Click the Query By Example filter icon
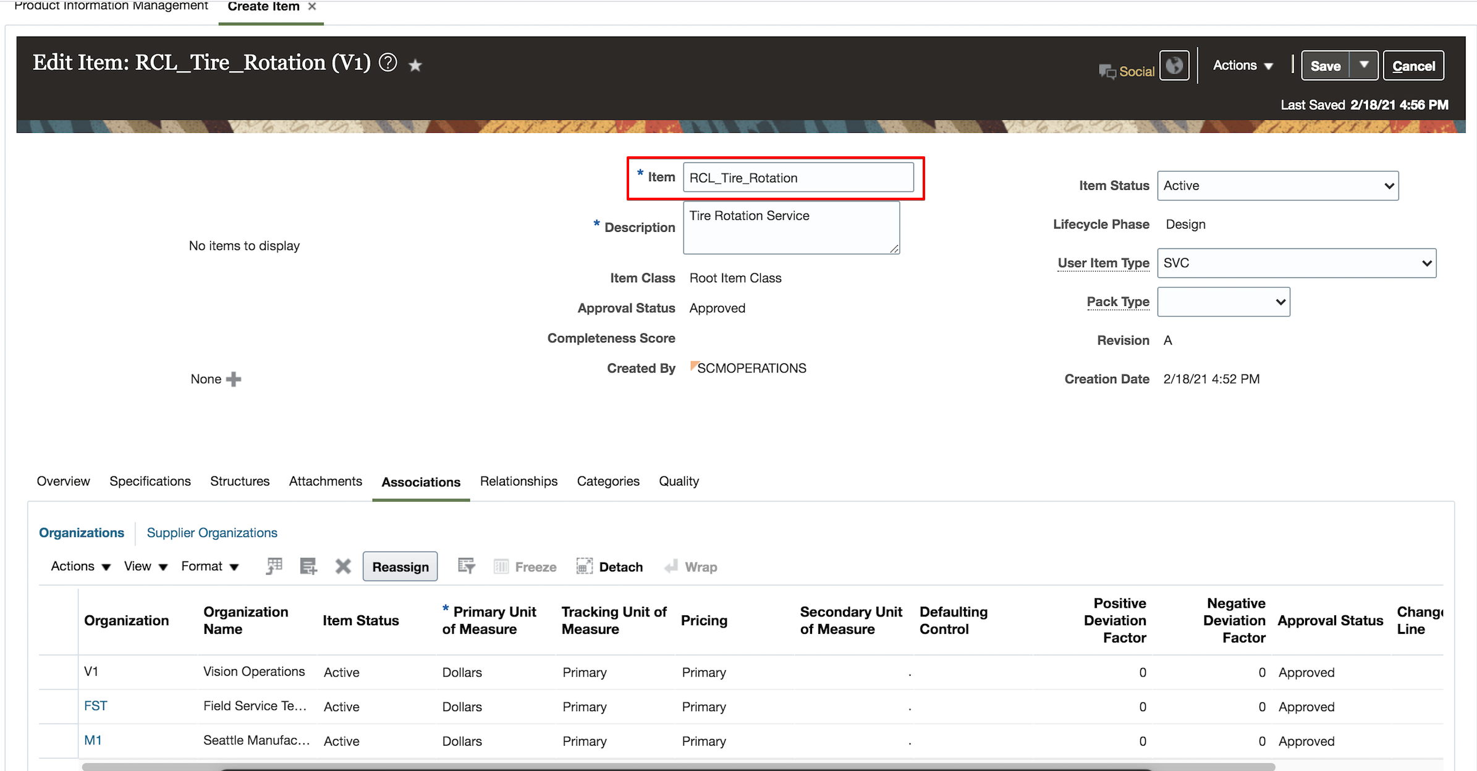 pyautogui.click(x=467, y=566)
